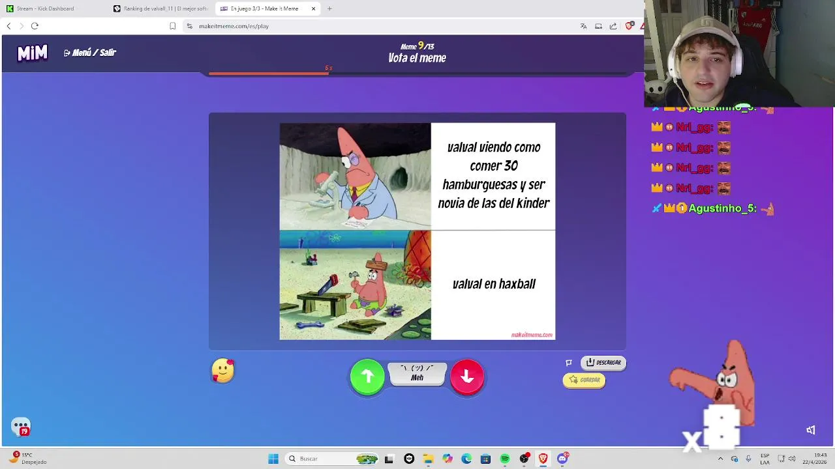Image resolution: width=835 pixels, height=469 pixels.
Task: Open Spotify from the taskbar
Action: [505, 459]
